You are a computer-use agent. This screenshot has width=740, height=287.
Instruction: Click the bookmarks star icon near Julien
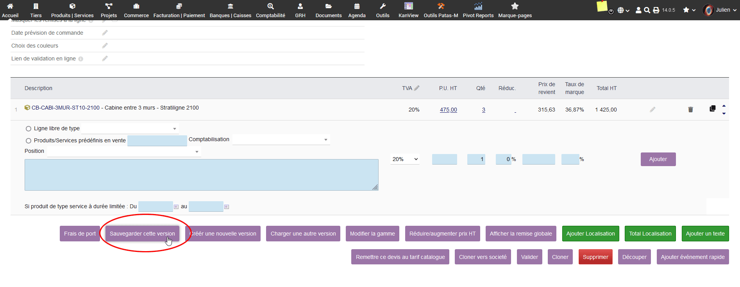[x=686, y=10]
